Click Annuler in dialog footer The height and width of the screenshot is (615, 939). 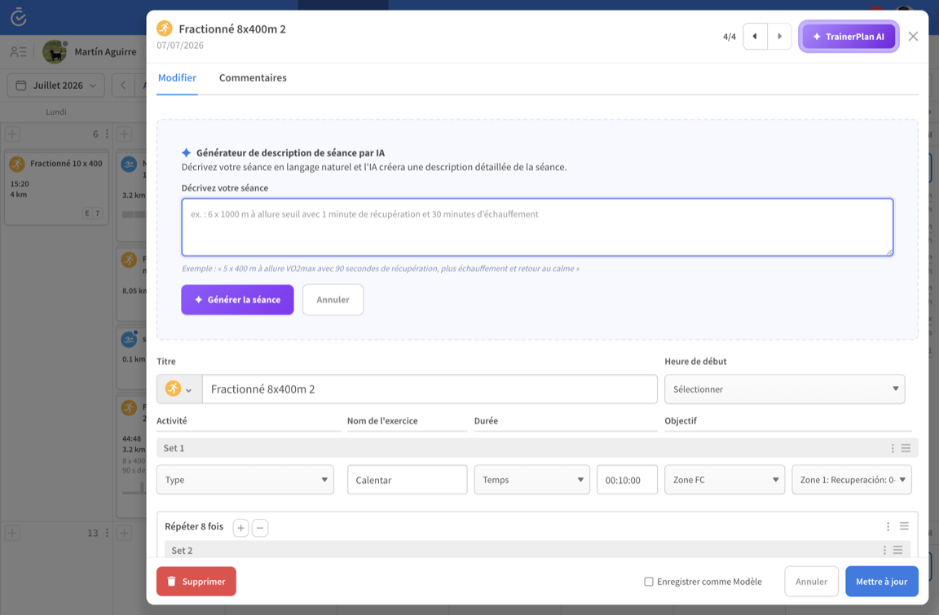[812, 582]
